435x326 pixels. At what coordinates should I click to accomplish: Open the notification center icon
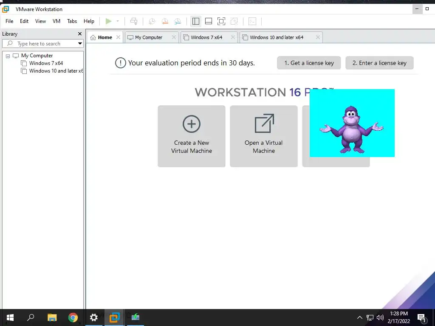tap(421, 318)
